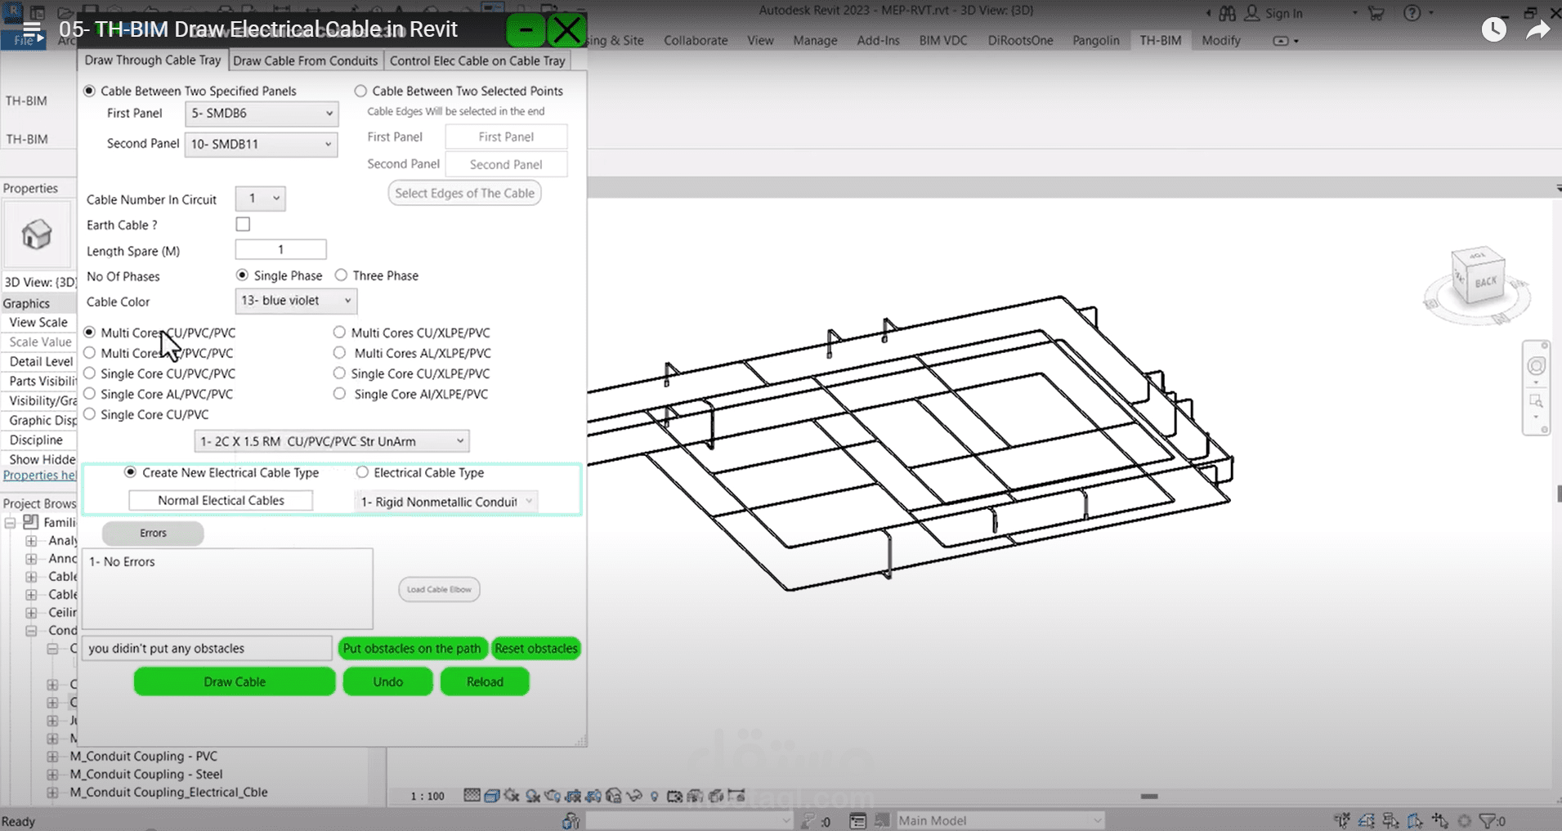Enable the Earth Cable checkbox
Image resolution: width=1562 pixels, height=831 pixels.
(x=243, y=224)
